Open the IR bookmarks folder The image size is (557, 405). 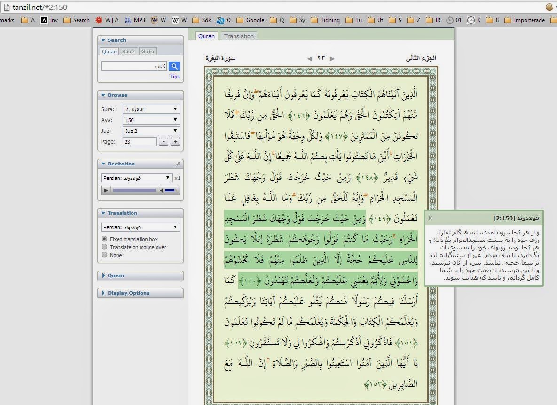point(433,20)
